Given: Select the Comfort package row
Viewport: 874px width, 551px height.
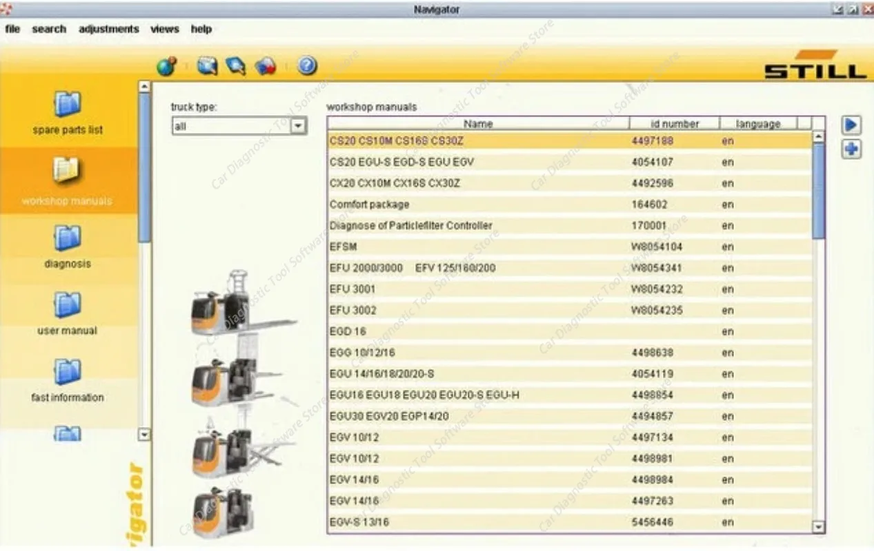Looking at the screenshot, I should (570, 205).
